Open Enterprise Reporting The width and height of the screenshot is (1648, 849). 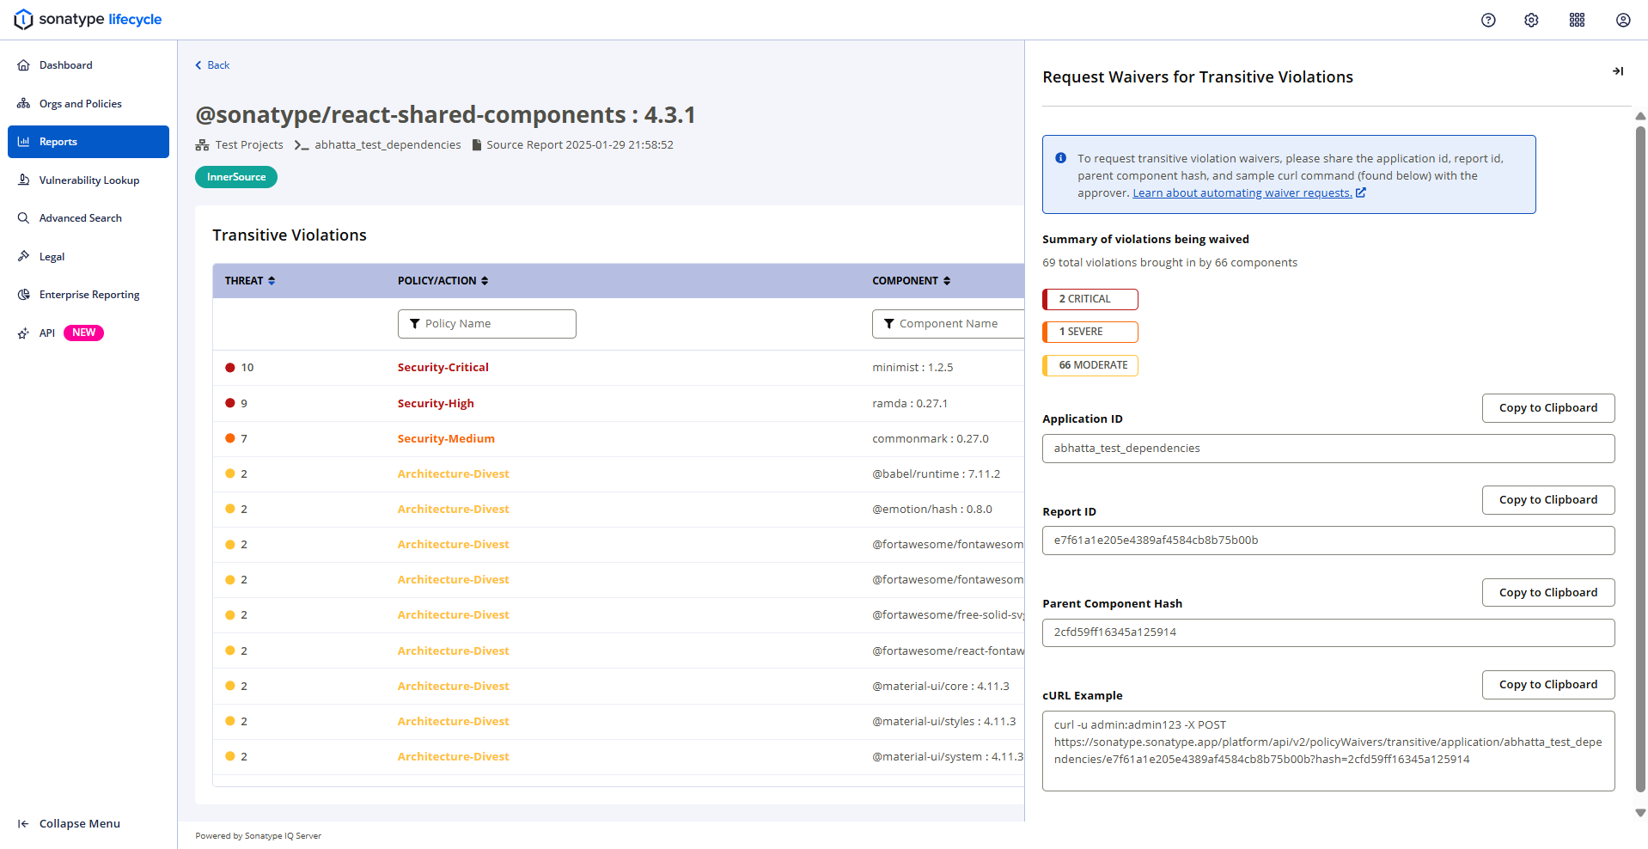point(89,295)
